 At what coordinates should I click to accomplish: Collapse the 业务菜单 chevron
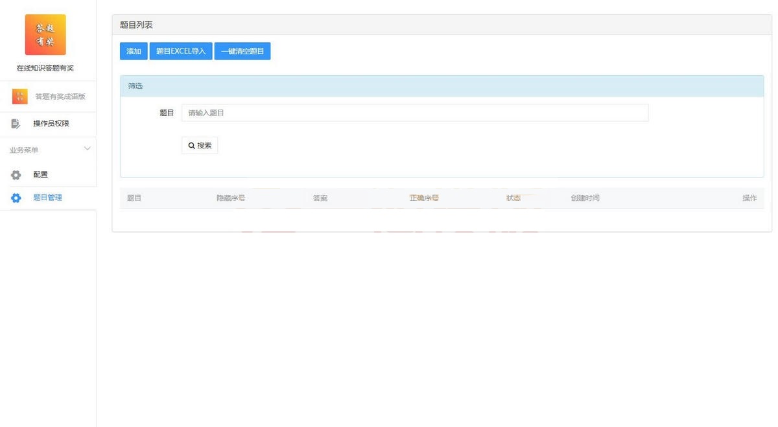point(88,149)
